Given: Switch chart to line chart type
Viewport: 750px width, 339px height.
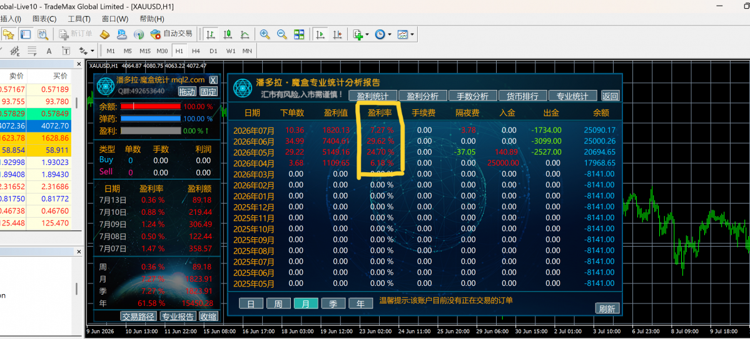Looking at the screenshot, I should click(x=245, y=34).
